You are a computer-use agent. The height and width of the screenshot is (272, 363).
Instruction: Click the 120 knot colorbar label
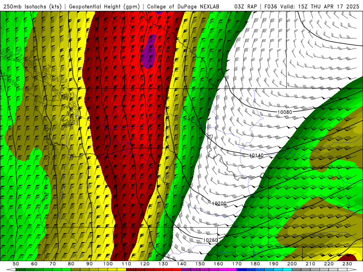145,264
